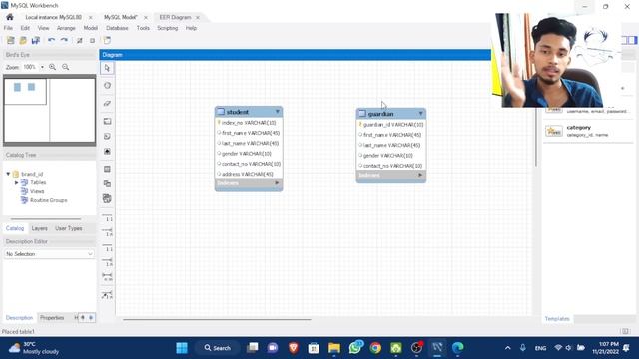The image size is (639, 359).
Task: Create a new model file icon
Action: [x=11, y=40]
